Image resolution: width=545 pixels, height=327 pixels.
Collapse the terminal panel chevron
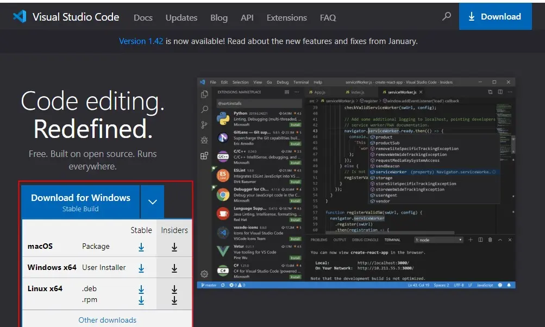click(x=500, y=240)
